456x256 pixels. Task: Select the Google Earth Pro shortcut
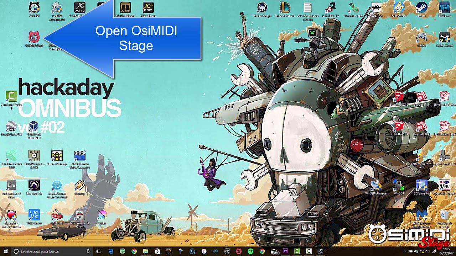pos(11,128)
